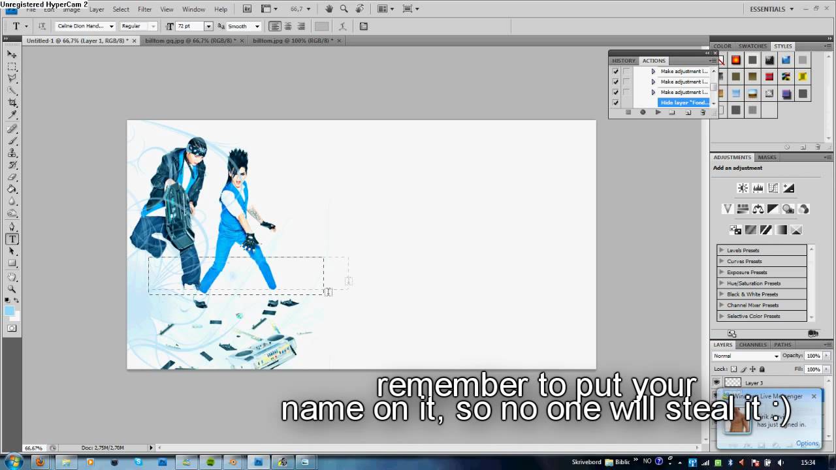Click Options in Messenger notification
The width and height of the screenshot is (836, 470).
click(x=807, y=443)
